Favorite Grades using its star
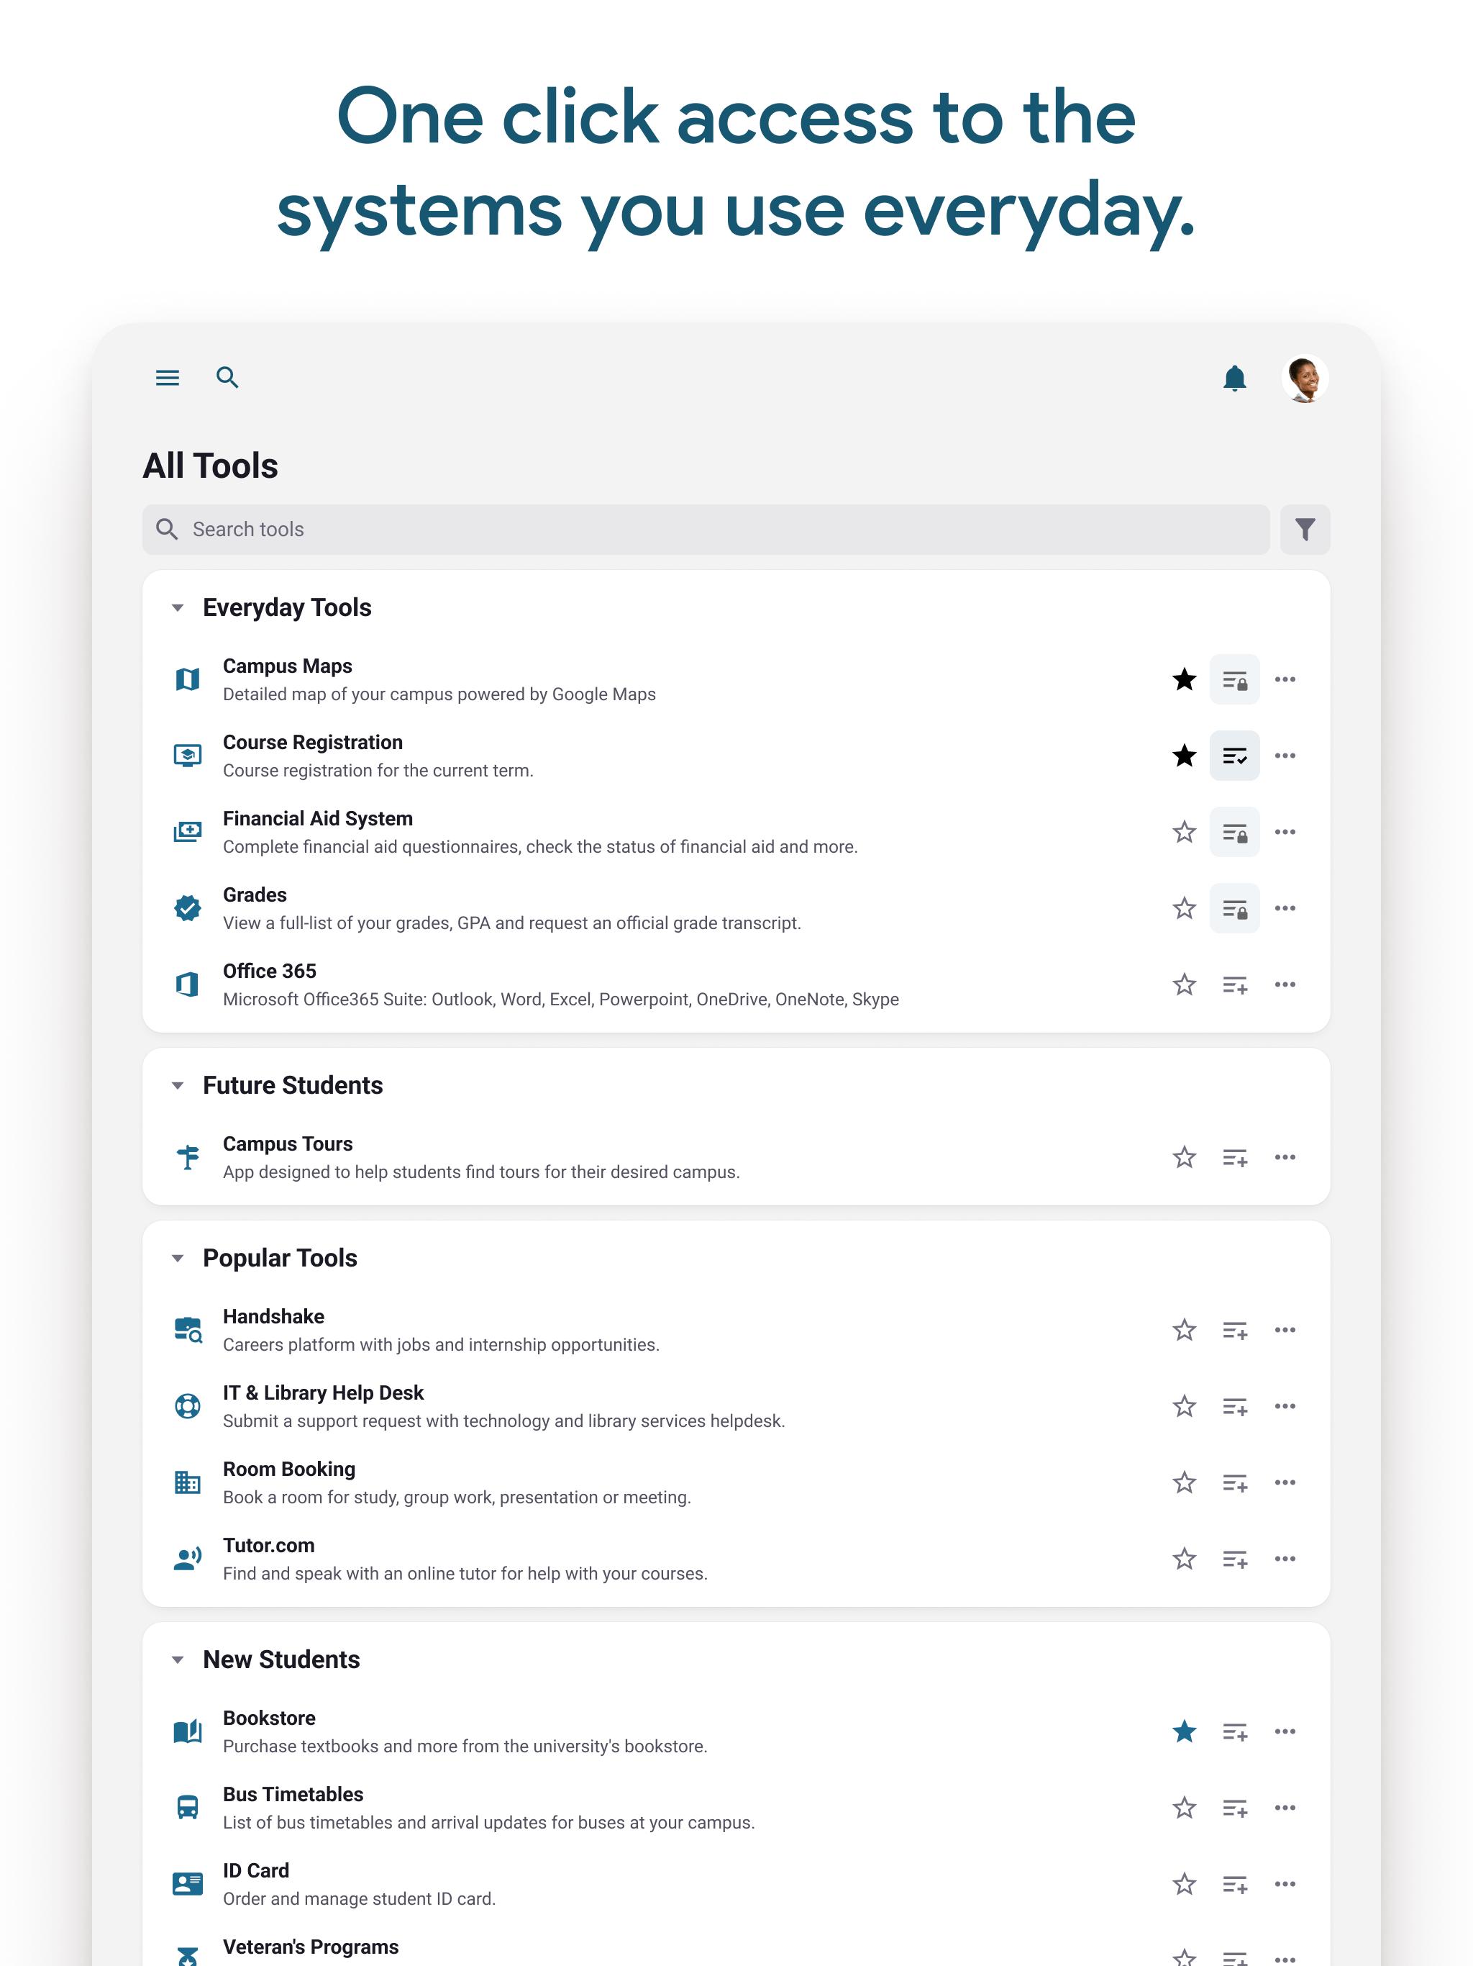Image resolution: width=1473 pixels, height=1966 pixels. click(x=1183, y=909)
